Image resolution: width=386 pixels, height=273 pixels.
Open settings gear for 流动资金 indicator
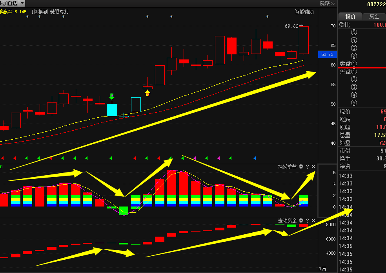301,221
